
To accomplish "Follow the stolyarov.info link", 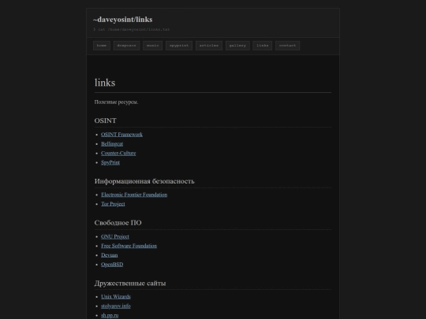I will [x=116, y=306].
